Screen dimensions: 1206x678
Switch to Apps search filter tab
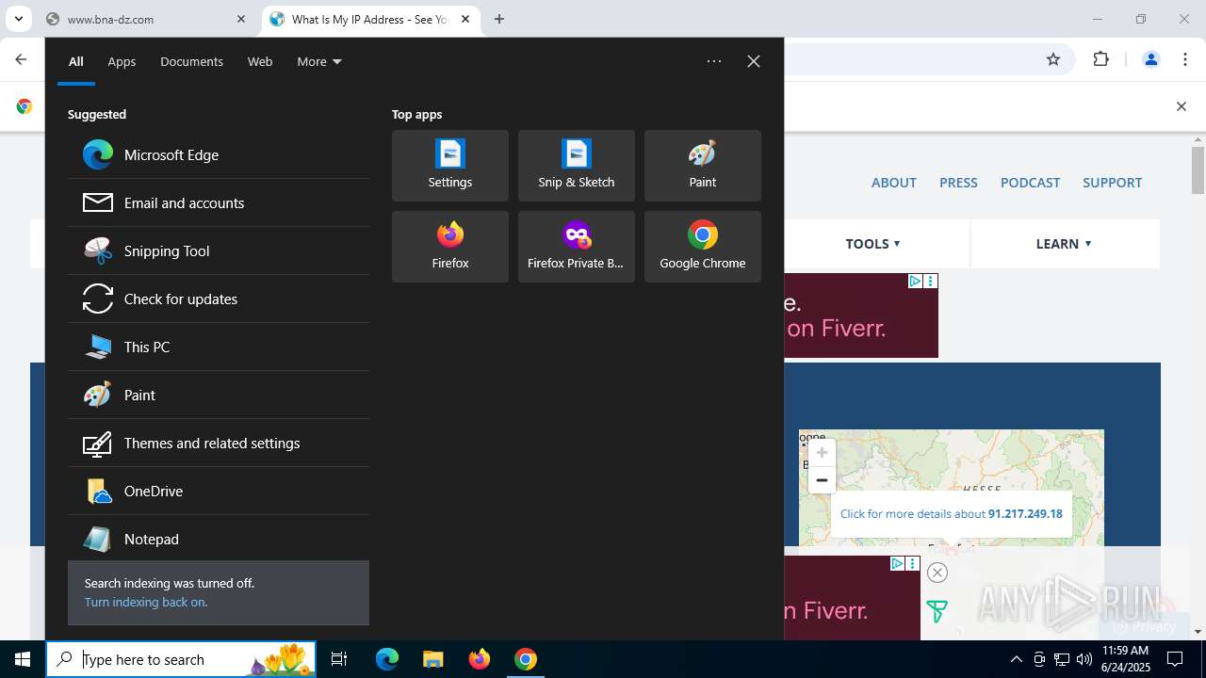point(122,61)
